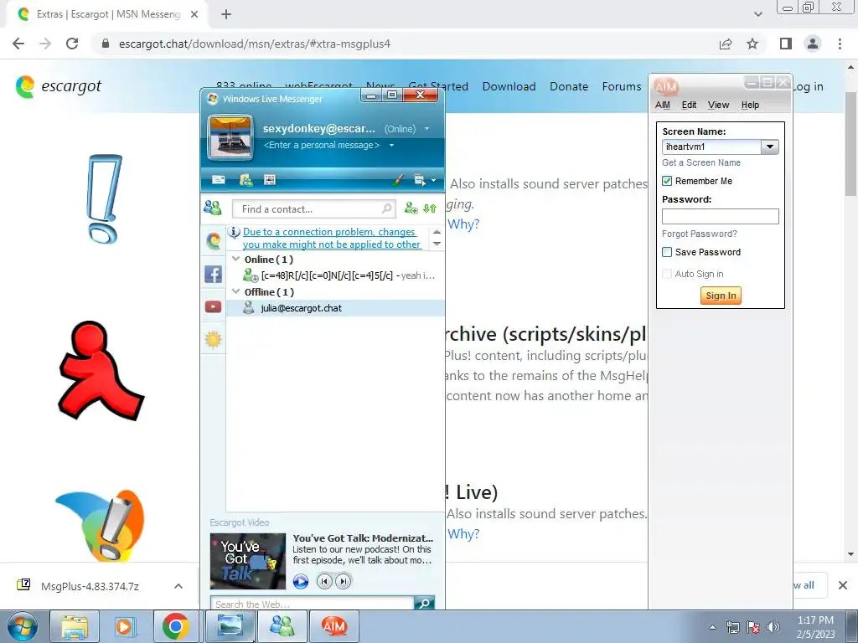This screenshot has width=858, height=643.
Task: Play the Escargot Video podcast
Action: point(301,581)
